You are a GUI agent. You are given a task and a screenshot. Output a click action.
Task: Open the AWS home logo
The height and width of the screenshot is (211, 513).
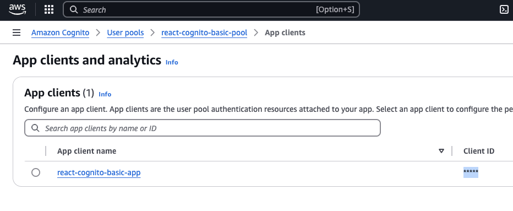(18, 9)
